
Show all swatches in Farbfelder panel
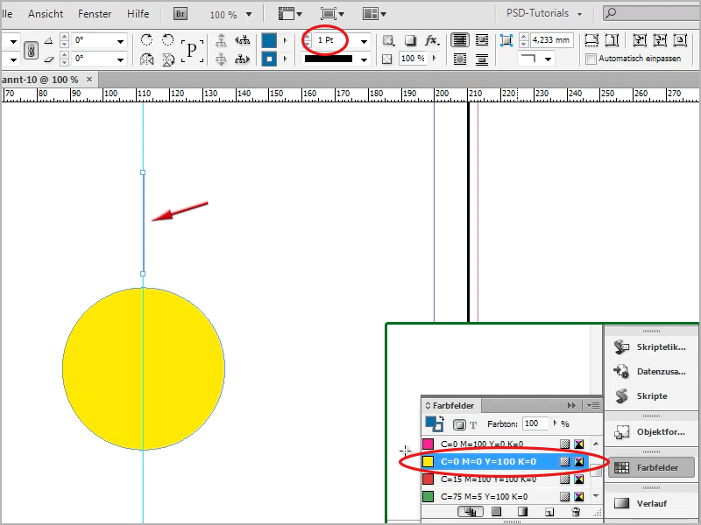tap(471, 512)
